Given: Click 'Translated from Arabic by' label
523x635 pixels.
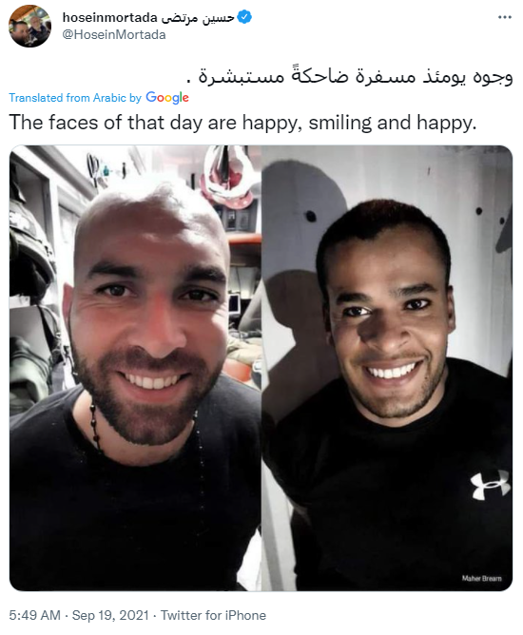Looking at the screenshot, I should 75,98.
